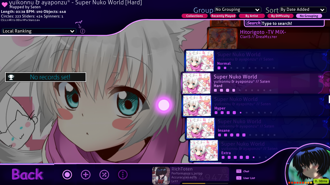This screenshot has height=185, width=330.
Task: Pick a random beatmap with shuffle icon
Action: [x=104, y=175]
